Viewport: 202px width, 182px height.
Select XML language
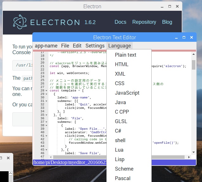tap(129, 74)
